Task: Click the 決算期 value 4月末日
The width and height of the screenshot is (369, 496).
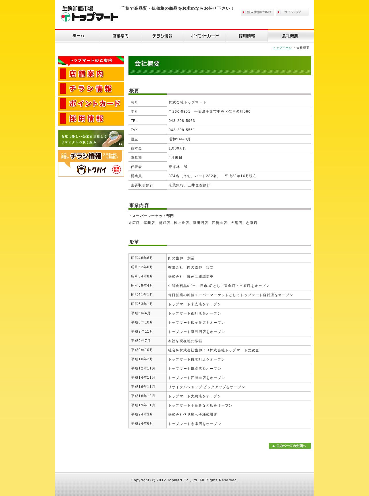Action: (x=176, y=158)
